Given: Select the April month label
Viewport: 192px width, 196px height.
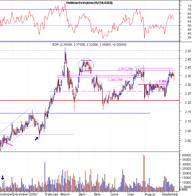Looking at the screenshot, I should coord(82,194).
